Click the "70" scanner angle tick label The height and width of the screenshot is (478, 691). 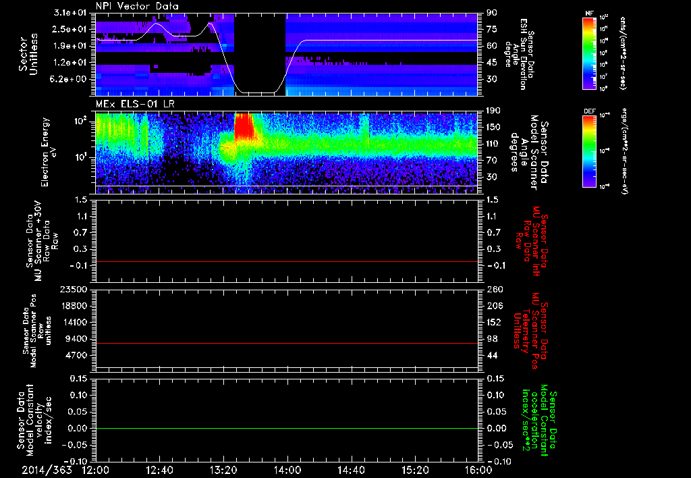[492, 161]
